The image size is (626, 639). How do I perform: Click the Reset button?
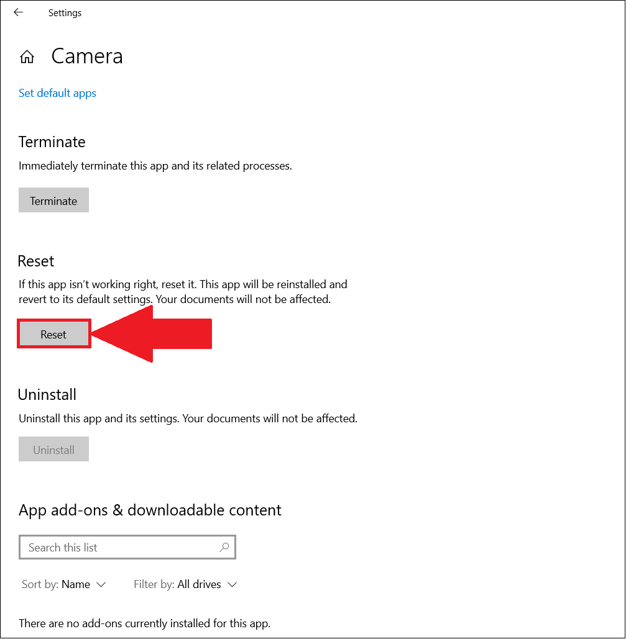[53, 334]
